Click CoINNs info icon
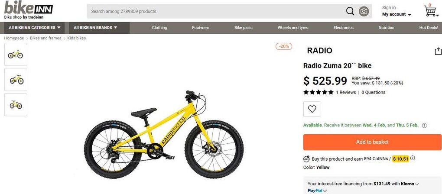This screenshot has height=194, width=442. tap(413, 158)
